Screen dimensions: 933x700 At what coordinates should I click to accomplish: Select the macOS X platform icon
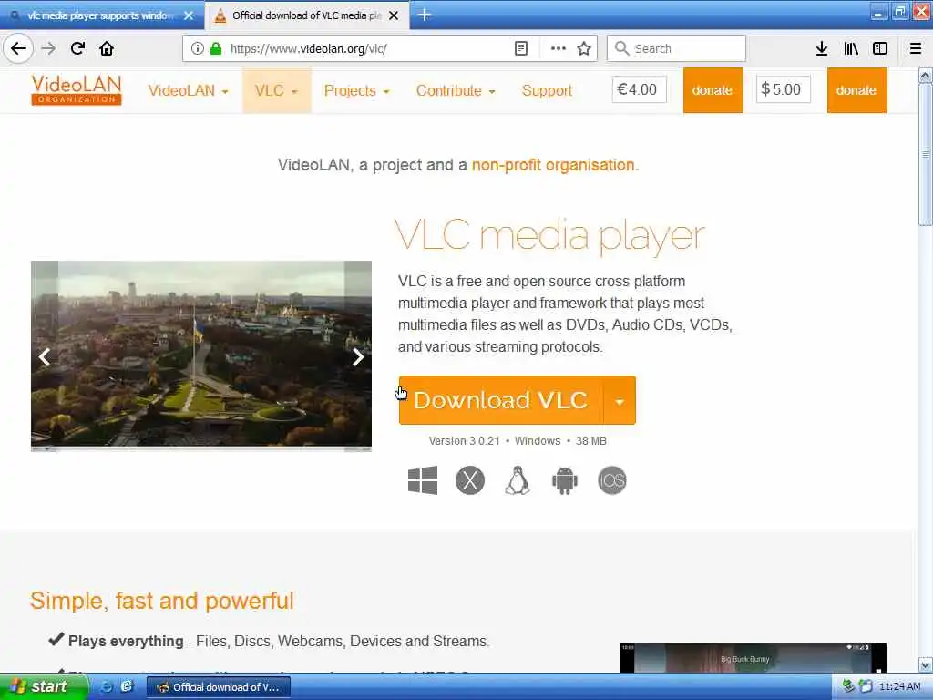pyautogui.click(x=470, y=480)
